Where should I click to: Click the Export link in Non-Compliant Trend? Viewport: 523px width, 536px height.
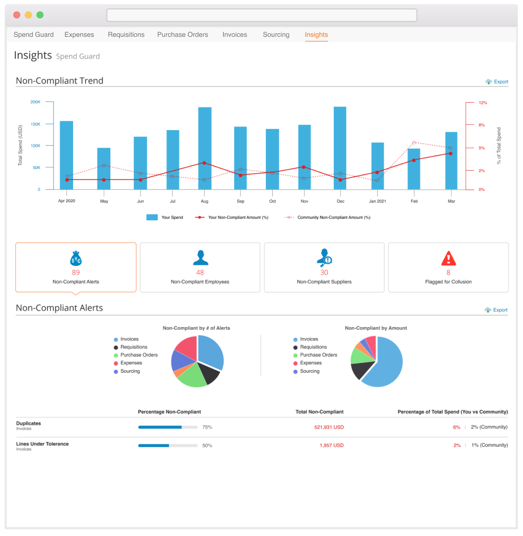[501, 82]
